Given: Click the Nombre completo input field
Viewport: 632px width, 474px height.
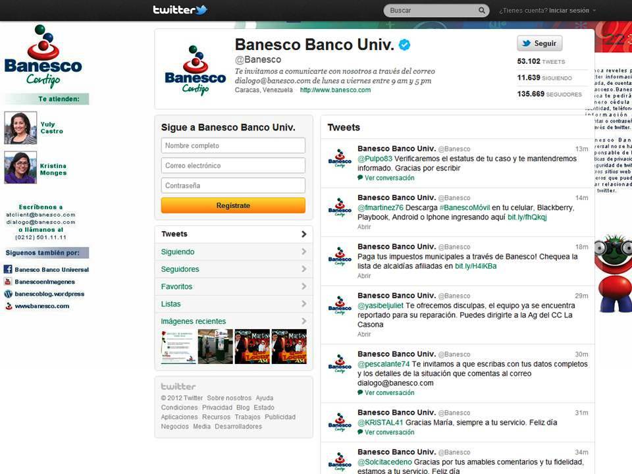Looking at the screenshot, I should [233, 145].
